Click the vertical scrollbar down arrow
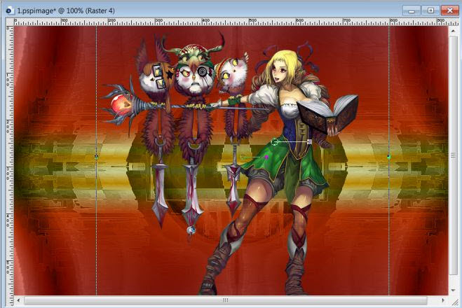 click(453, 290)
